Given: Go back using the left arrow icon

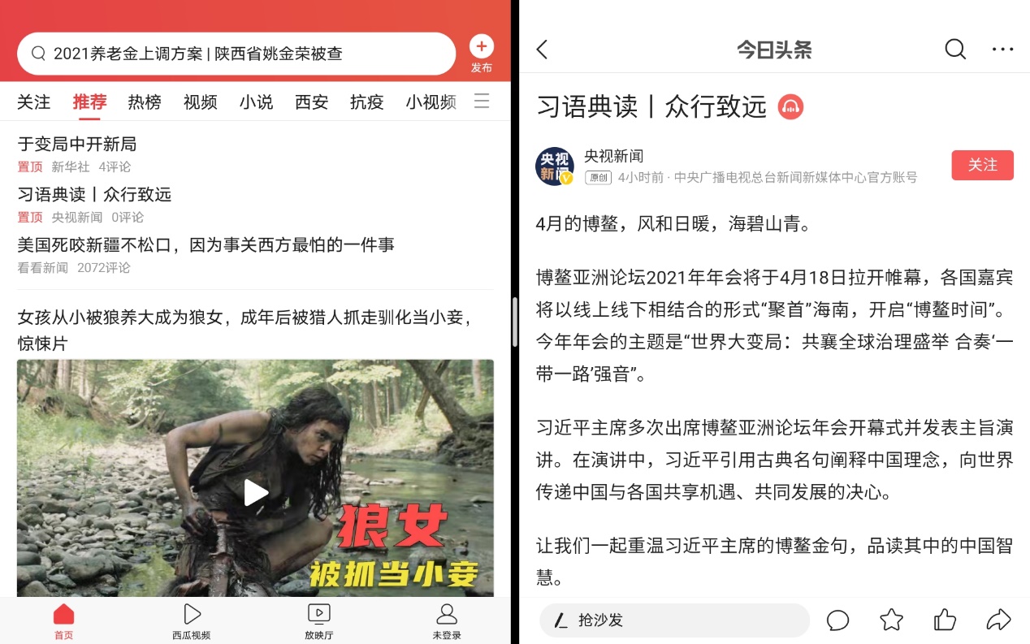Looking at the screenshot, I should [x=543, y=50].
